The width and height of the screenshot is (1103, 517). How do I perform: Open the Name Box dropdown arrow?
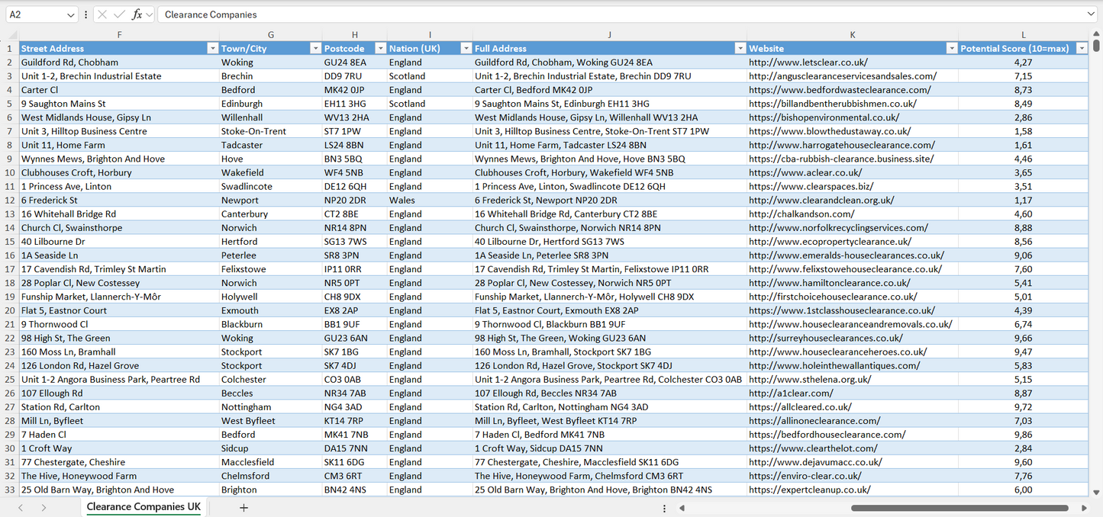tap(71, 14)
